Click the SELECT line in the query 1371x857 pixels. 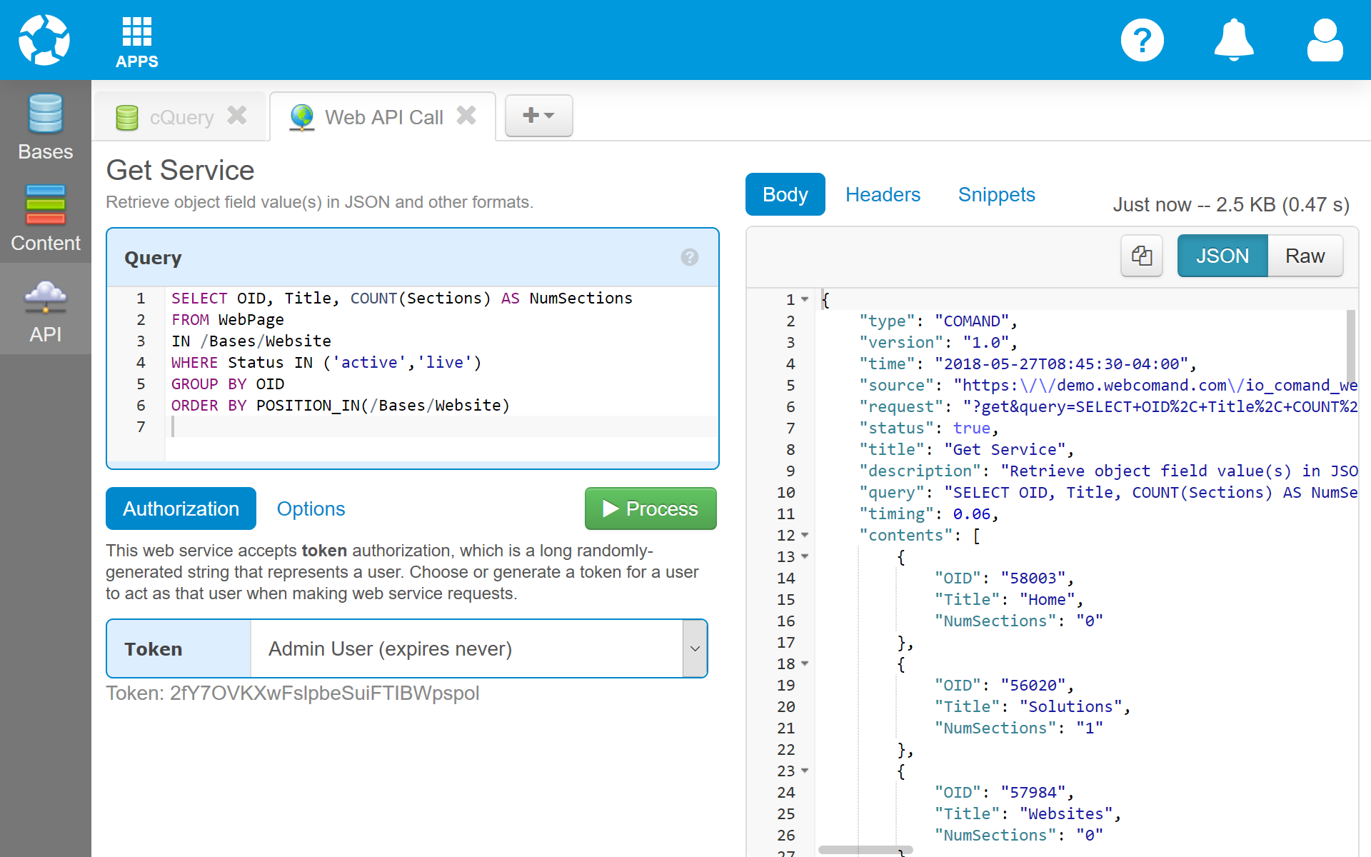(x=402, y=298)
